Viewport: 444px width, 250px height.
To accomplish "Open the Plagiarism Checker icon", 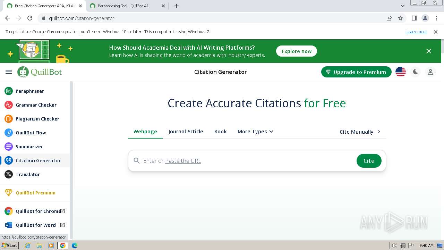I will point(9,119).
